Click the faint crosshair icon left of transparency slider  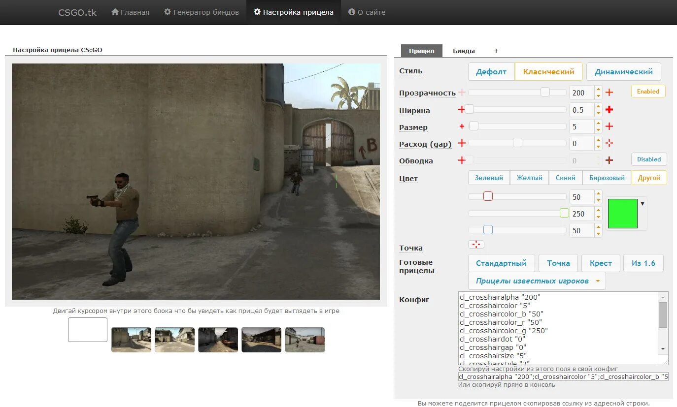[462, 92]
